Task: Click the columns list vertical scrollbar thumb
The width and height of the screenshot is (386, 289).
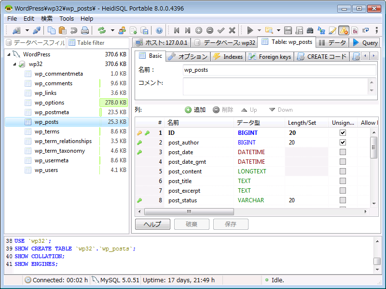Action: click(373, 147)
